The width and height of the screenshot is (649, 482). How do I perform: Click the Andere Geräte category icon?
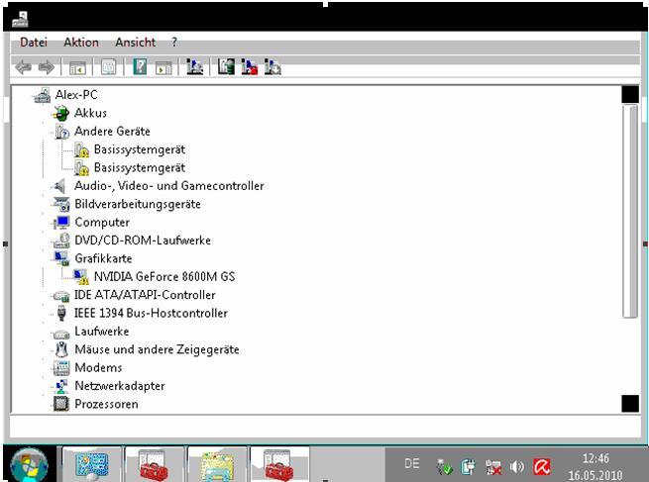(61, 132)
